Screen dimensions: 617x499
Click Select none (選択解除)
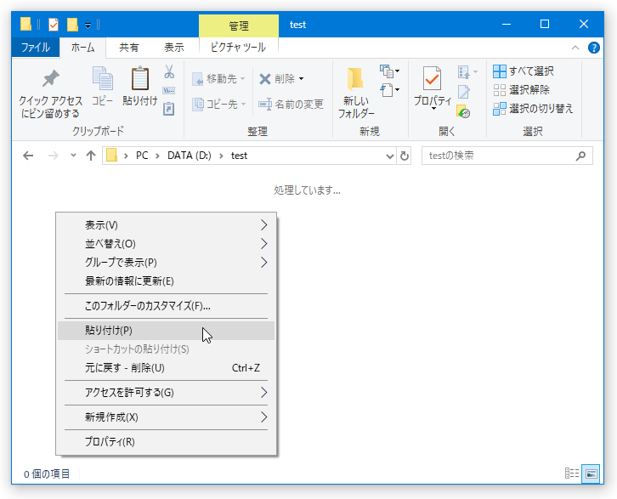tap(521, 90)
